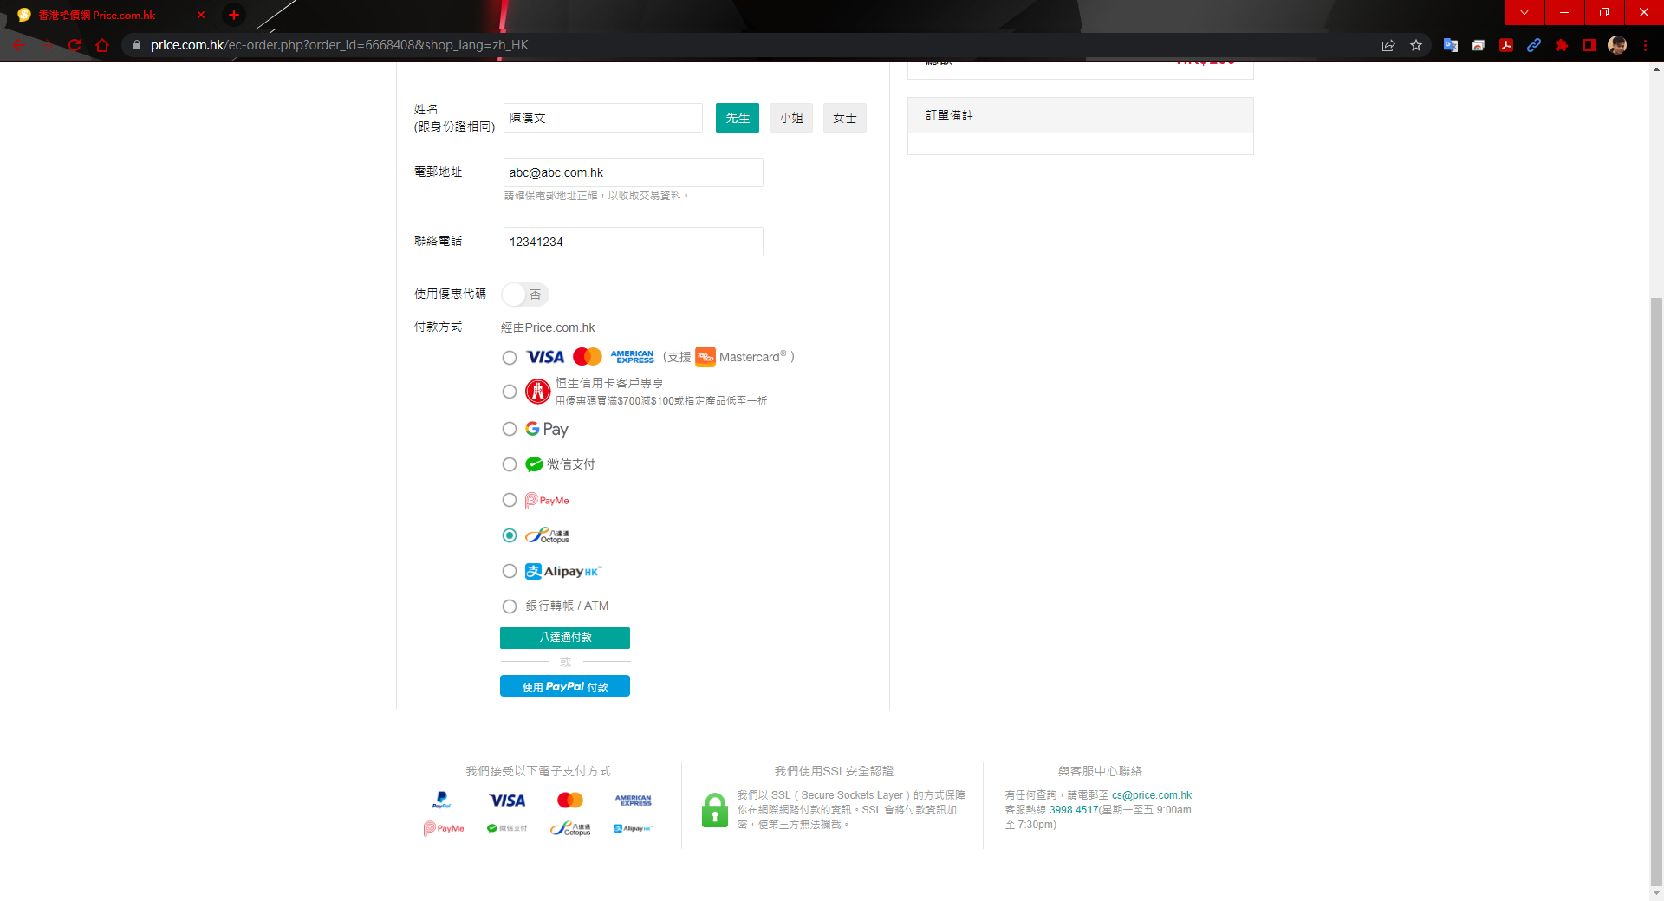Expand the tab search chevron in title bar

click(x=1524, y=12)
